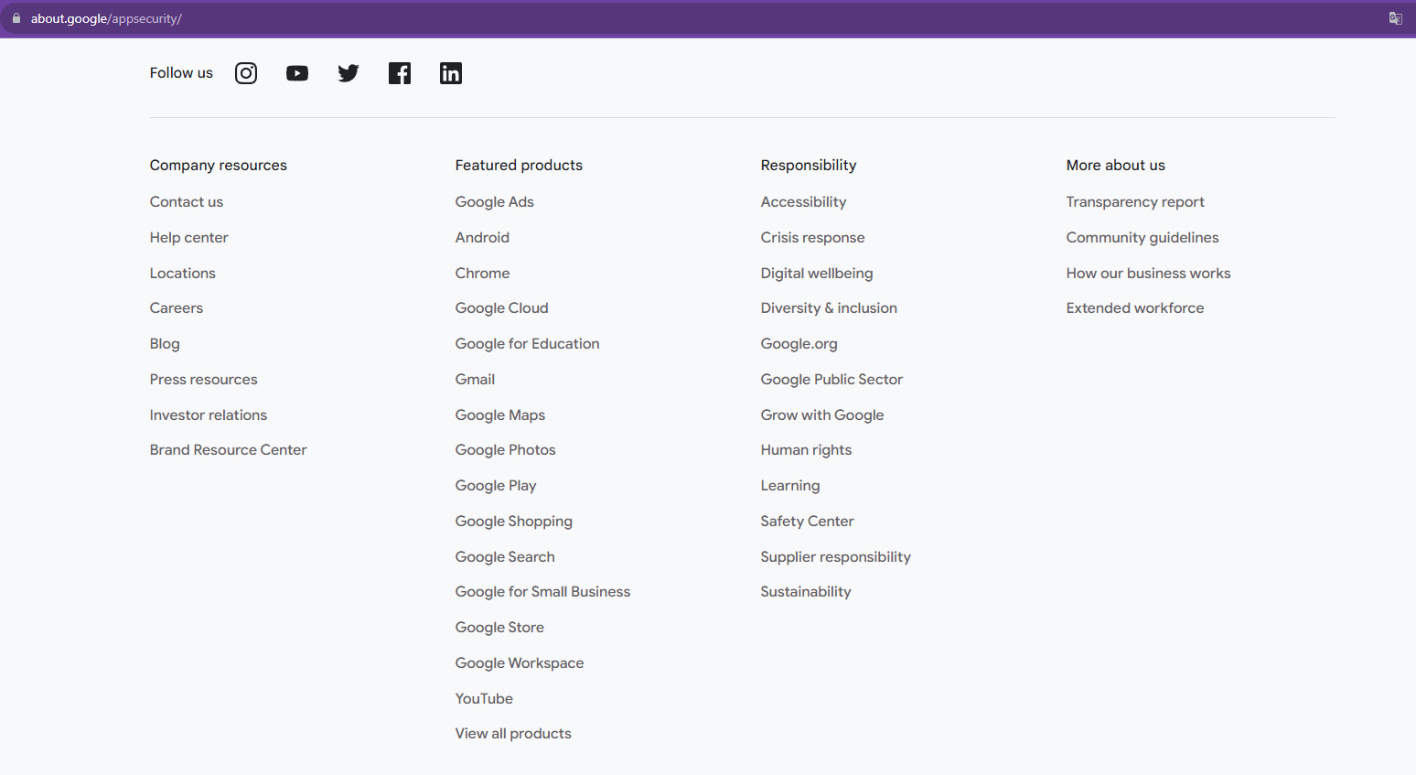This screenshot has height=775, width=1416.
Task: Click the translate page icon
Action: pos(1395,18)
